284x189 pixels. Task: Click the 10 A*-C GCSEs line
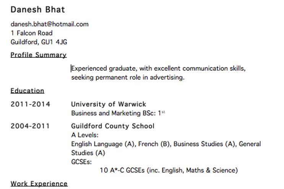(169, 170)
